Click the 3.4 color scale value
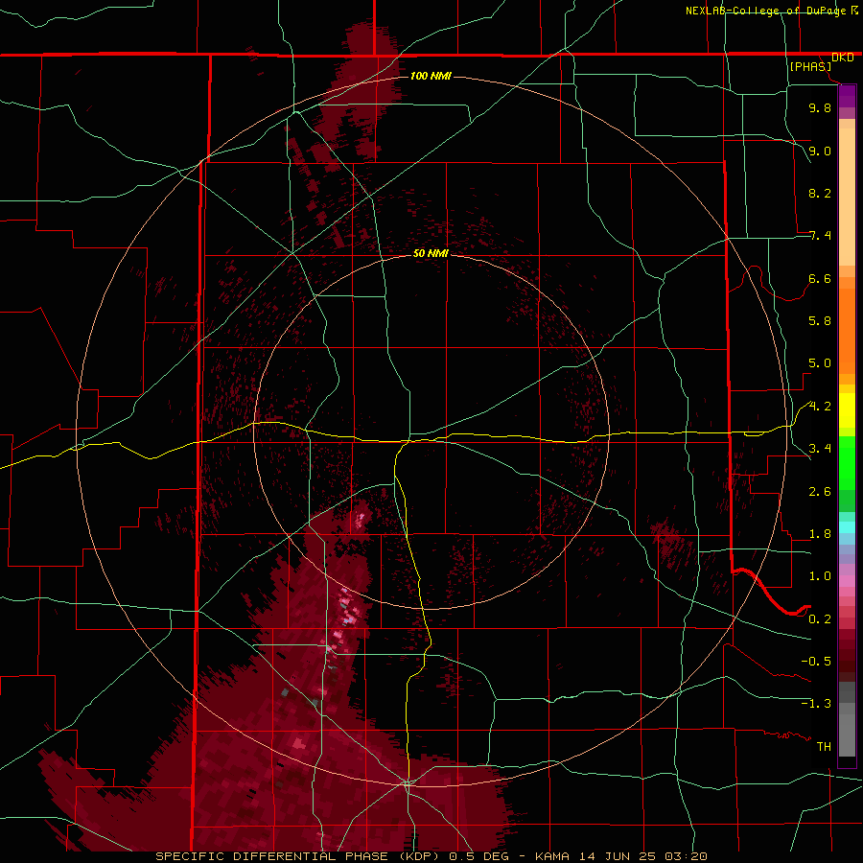The image size is (863, 863). (x=820, y=449)
